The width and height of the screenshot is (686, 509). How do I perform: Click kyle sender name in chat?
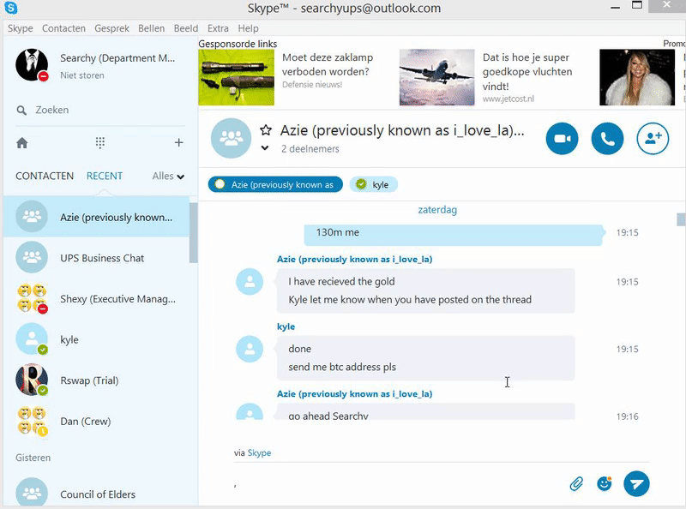[286, 326]
